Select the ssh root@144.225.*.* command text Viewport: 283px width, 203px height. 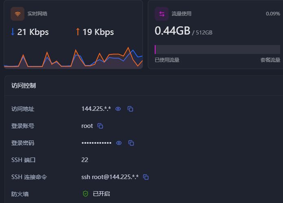pos(110,177)
